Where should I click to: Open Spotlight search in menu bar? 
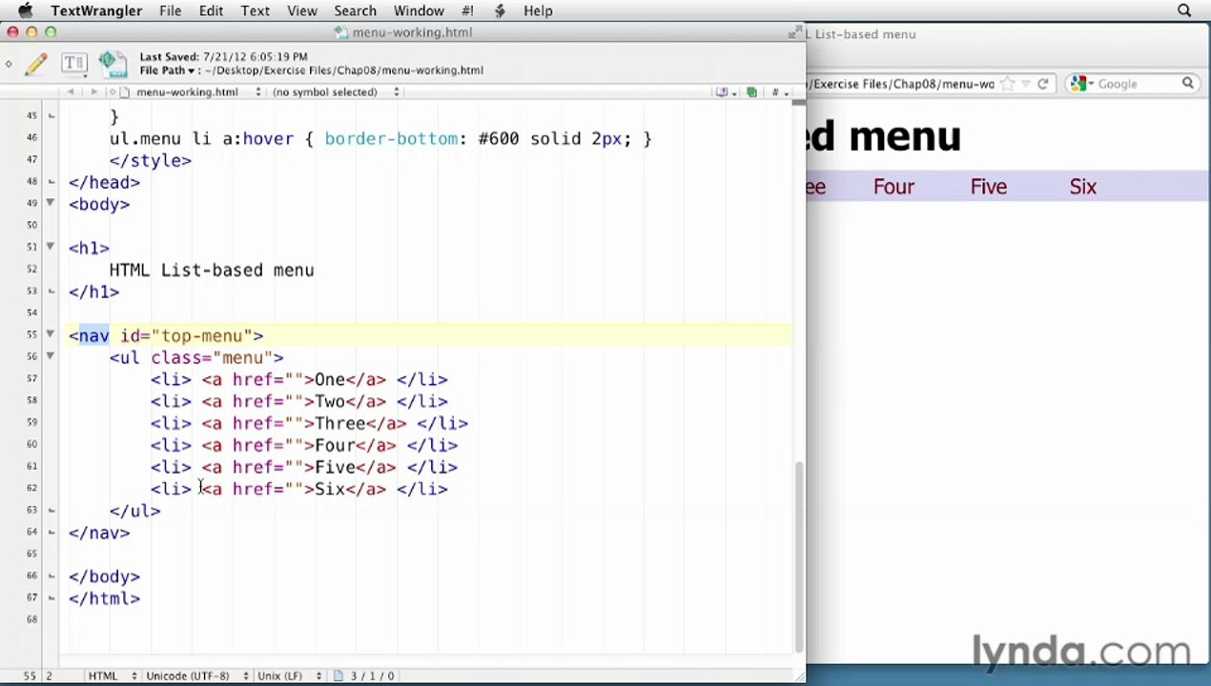[x=1184, y=10]
